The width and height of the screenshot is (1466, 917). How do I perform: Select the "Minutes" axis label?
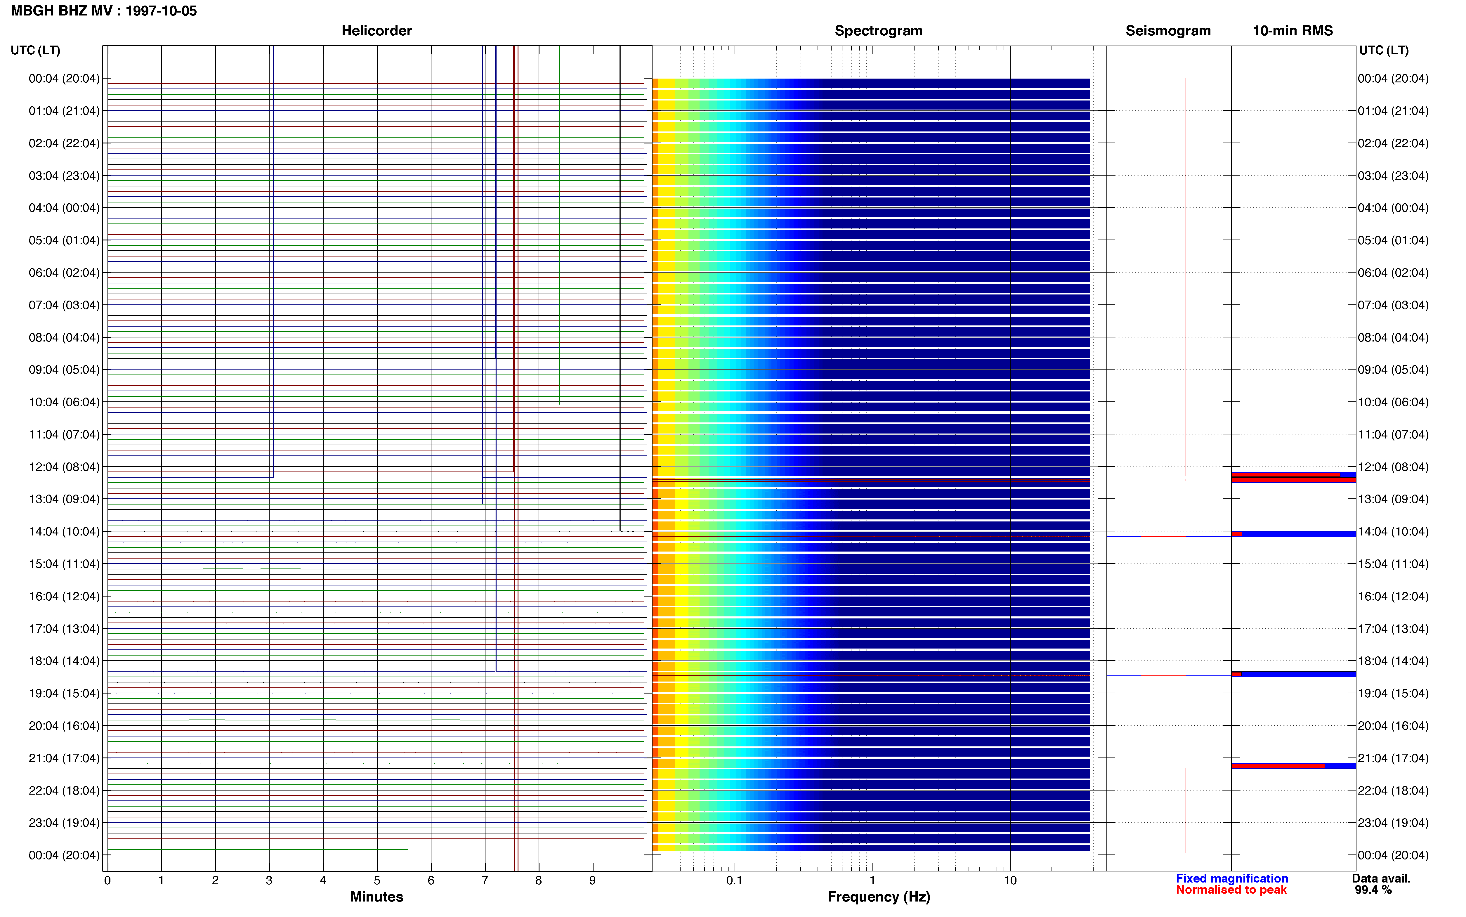pos(377,896)
